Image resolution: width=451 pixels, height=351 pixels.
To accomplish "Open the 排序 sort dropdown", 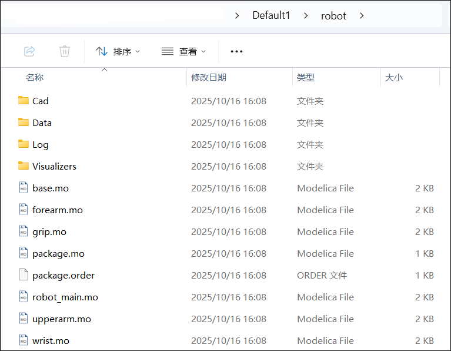I will point(118,52).
